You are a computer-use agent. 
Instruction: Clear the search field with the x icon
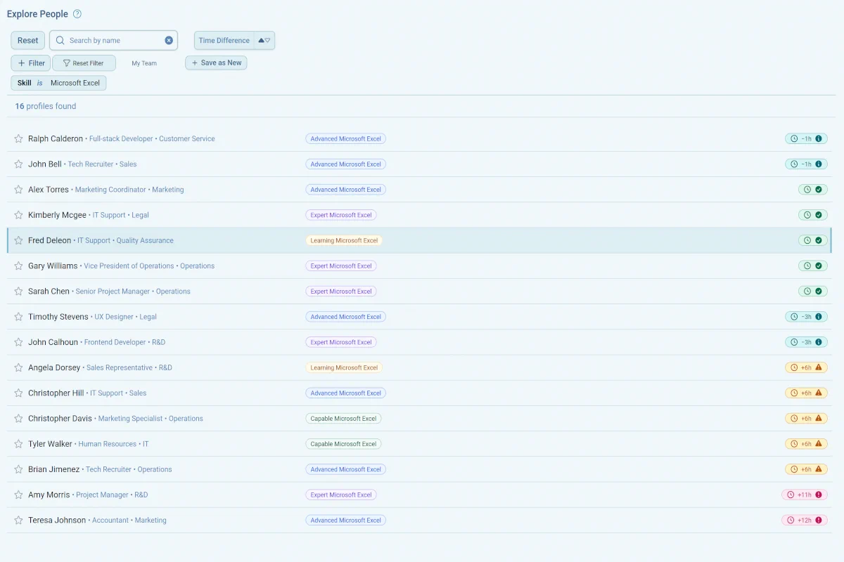169,41
